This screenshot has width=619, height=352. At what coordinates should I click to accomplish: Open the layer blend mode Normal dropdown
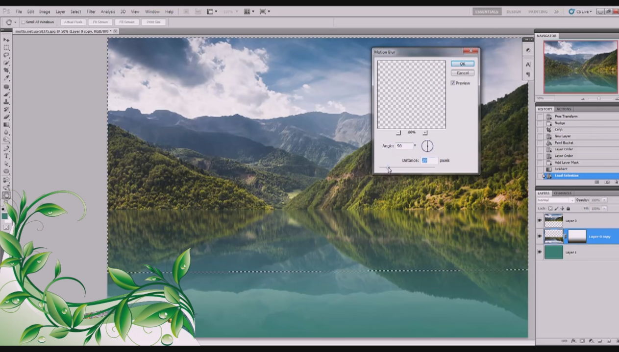pyautogui.click(x=555, y=200)
